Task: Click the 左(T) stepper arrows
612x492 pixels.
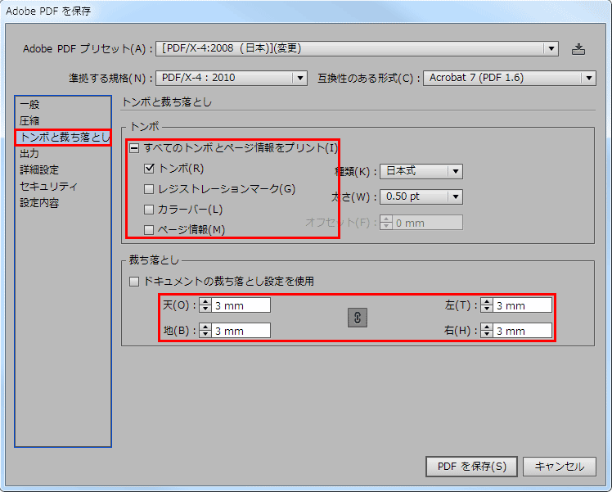Action: click(487, 305)
